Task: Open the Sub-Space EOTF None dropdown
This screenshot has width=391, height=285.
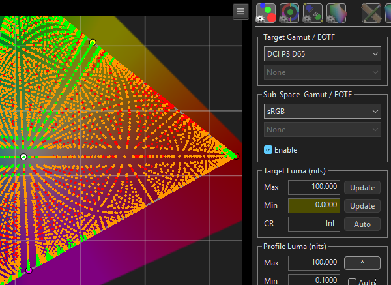Action: (322, 130)
